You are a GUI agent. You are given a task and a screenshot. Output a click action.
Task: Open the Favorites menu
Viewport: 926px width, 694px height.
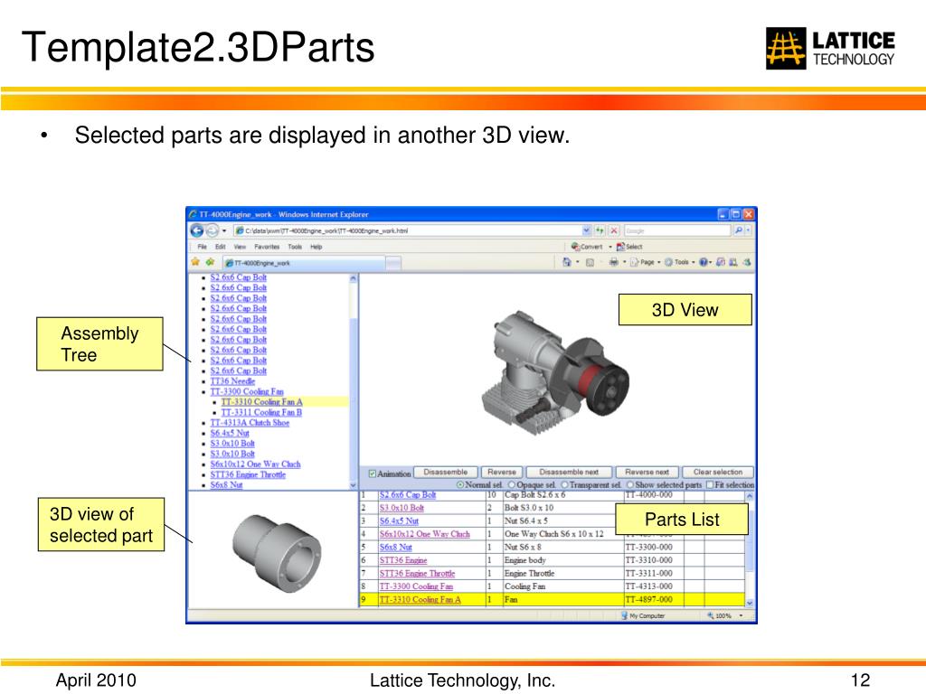tap(267, 247)
